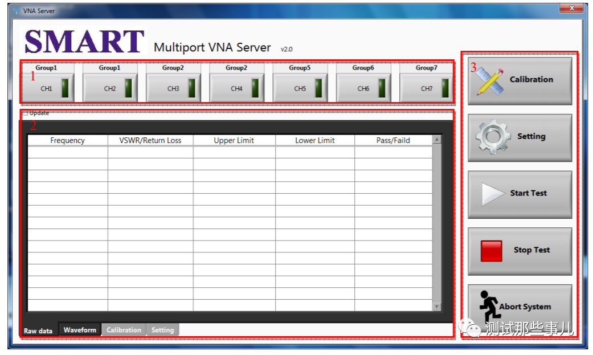
Task: Select the CH3 channel button
Action: tap(173, 88)
